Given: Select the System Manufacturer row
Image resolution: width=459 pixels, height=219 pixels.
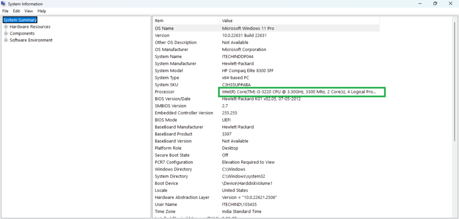Looking at the screenshot, I should (x=267, y=63).
